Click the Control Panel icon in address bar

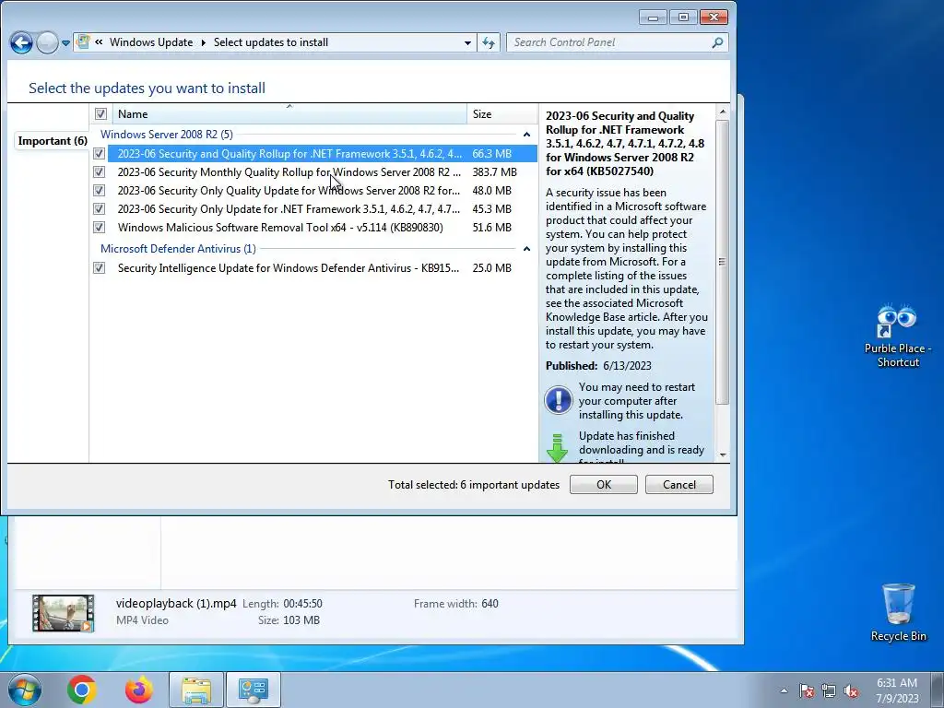click(83, 42)
